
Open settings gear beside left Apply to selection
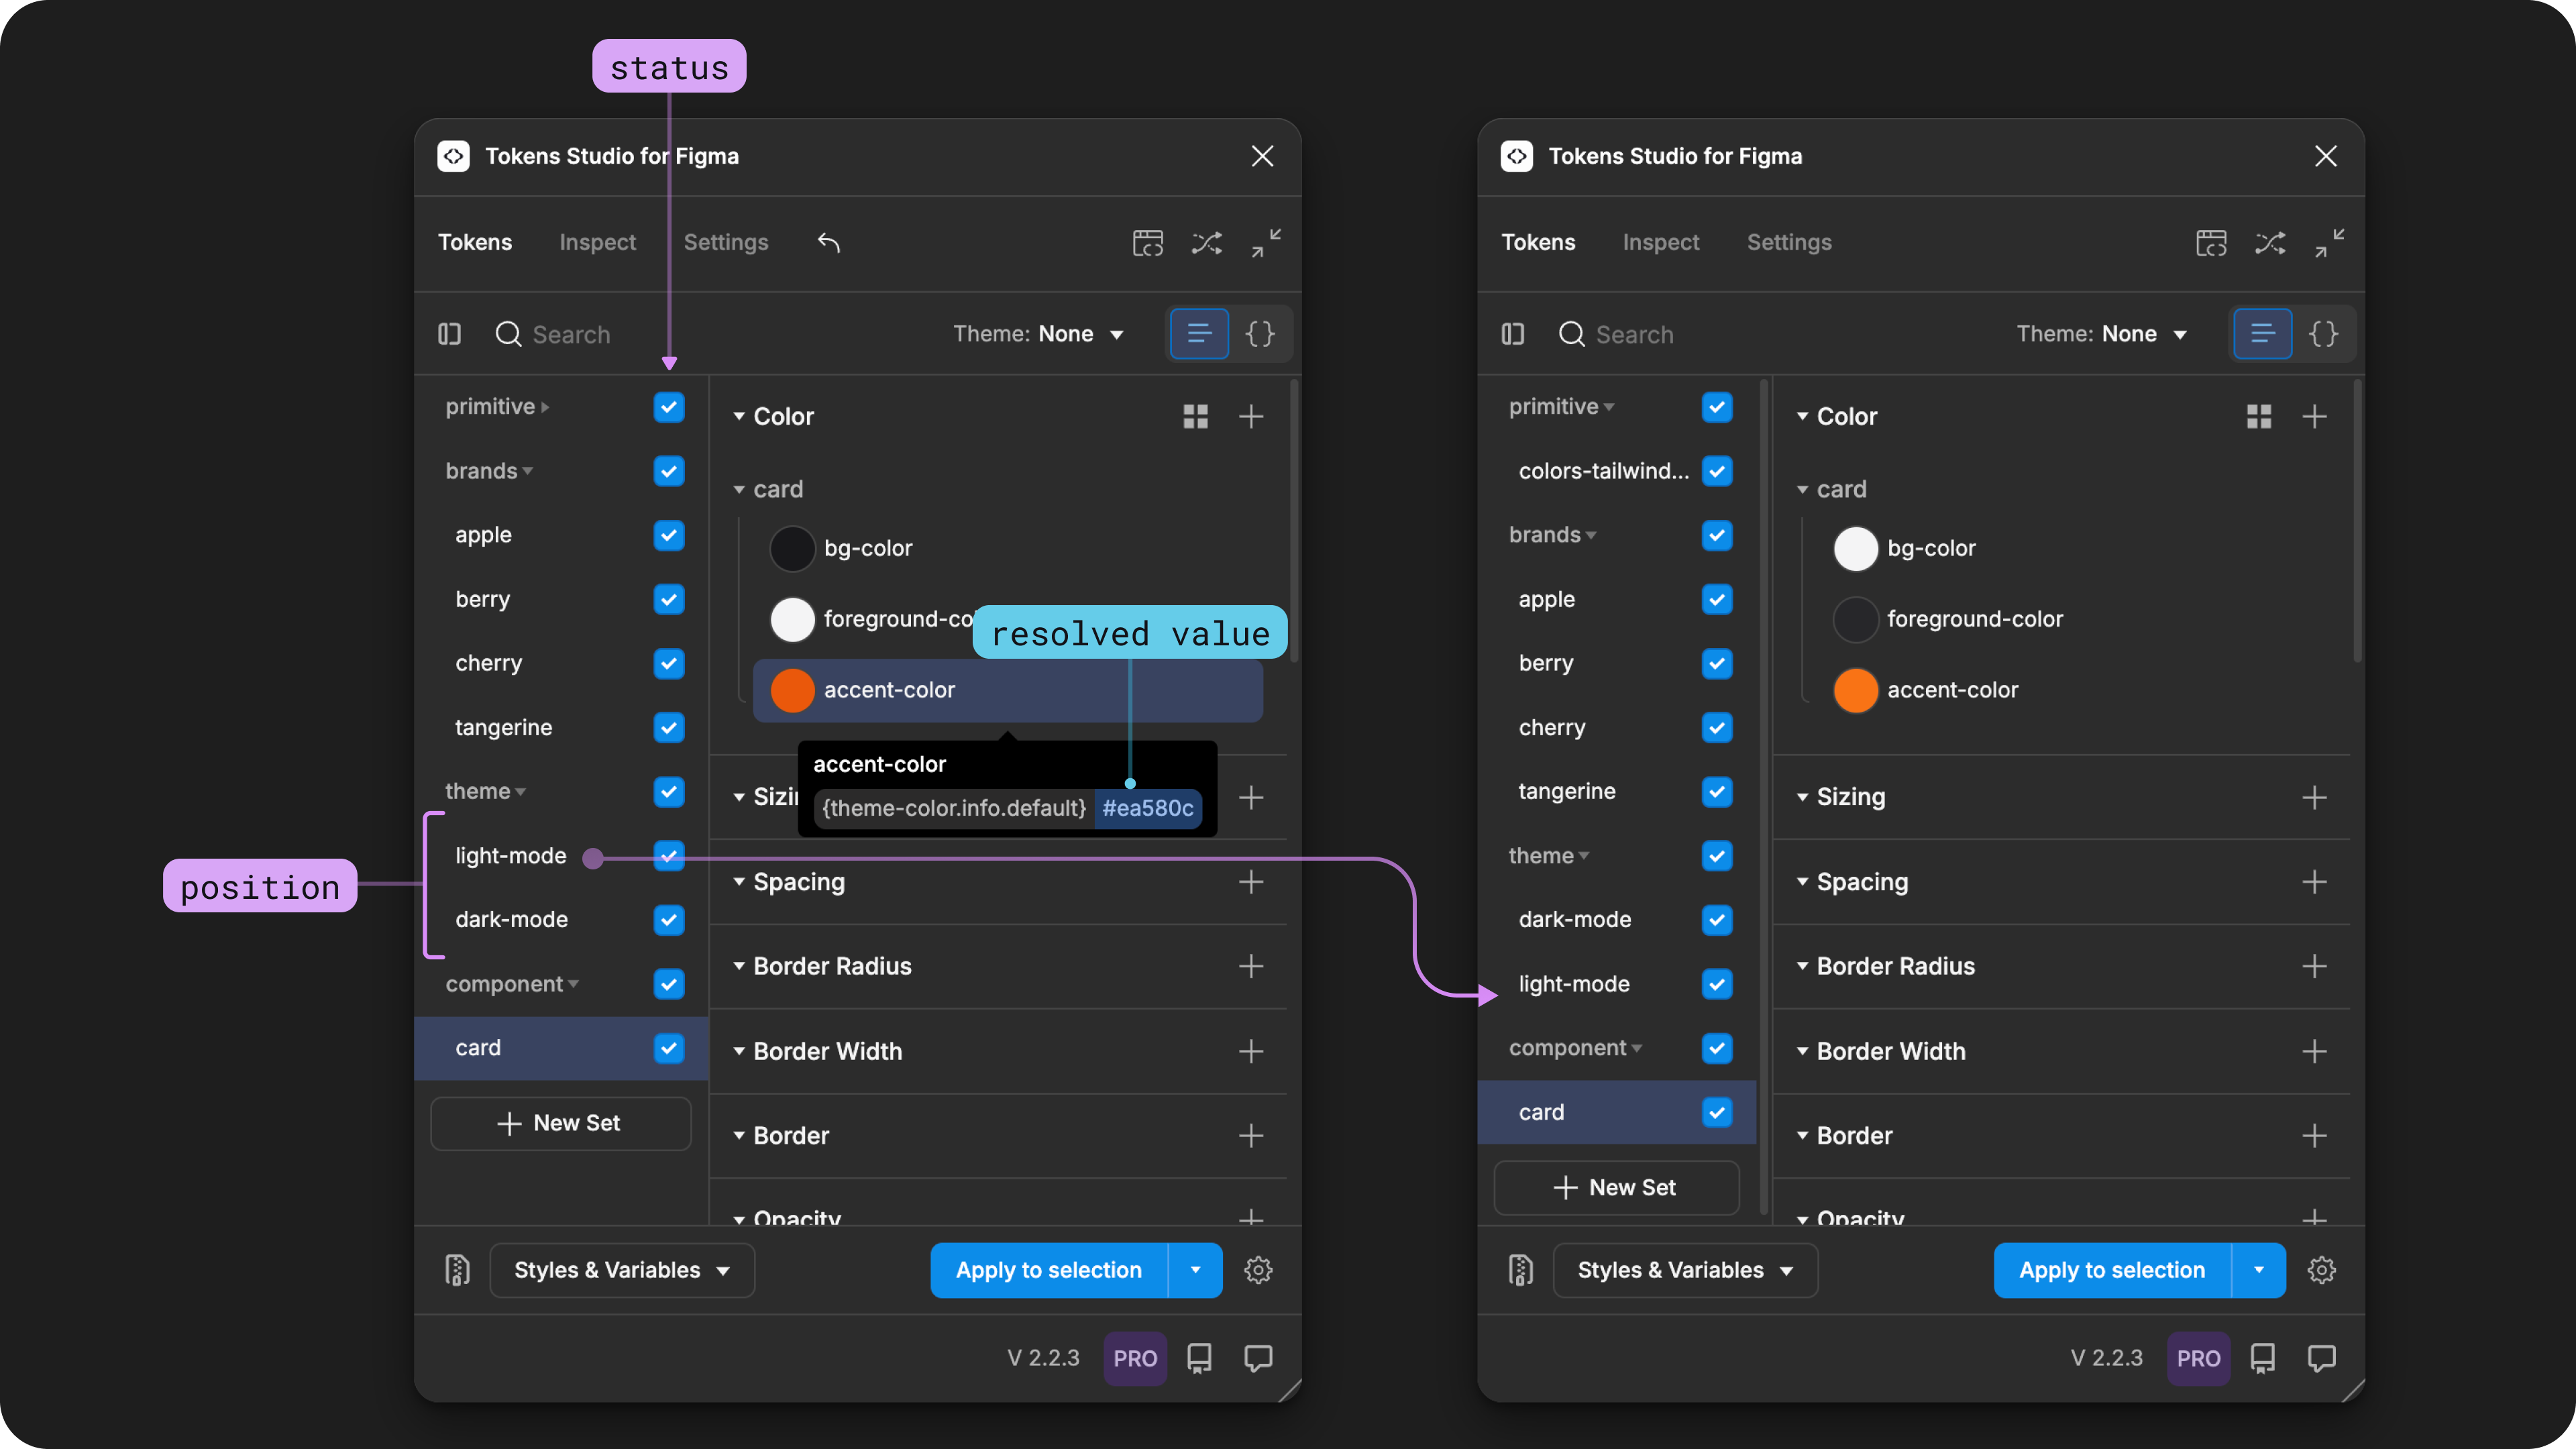pos(1258,1269)
